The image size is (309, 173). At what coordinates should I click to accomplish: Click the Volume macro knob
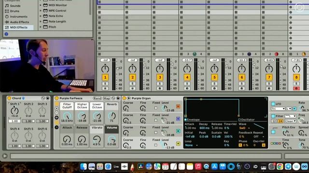point(112,139)
